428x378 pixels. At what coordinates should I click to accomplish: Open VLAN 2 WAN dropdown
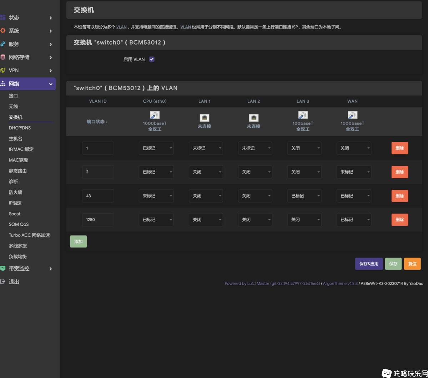[x=354, y=172]
